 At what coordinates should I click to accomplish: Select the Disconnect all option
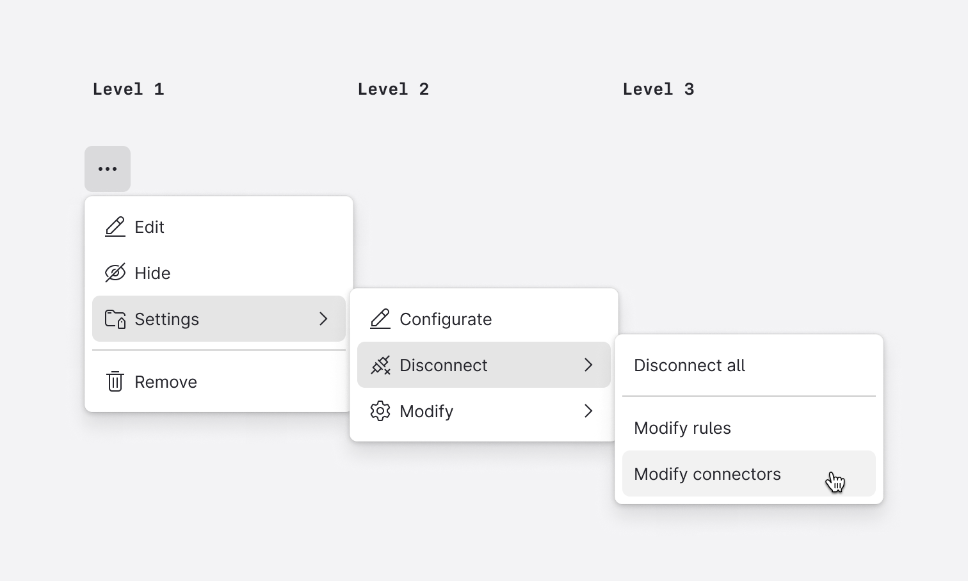[x=689, y=365]
